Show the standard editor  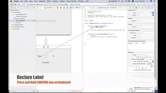[x=135, y=4]
